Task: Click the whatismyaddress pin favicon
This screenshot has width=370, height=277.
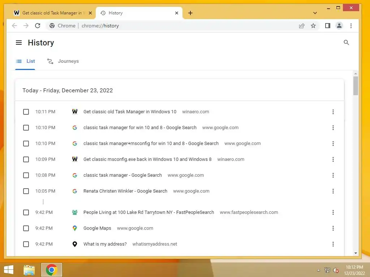Action: coord(74,244)
